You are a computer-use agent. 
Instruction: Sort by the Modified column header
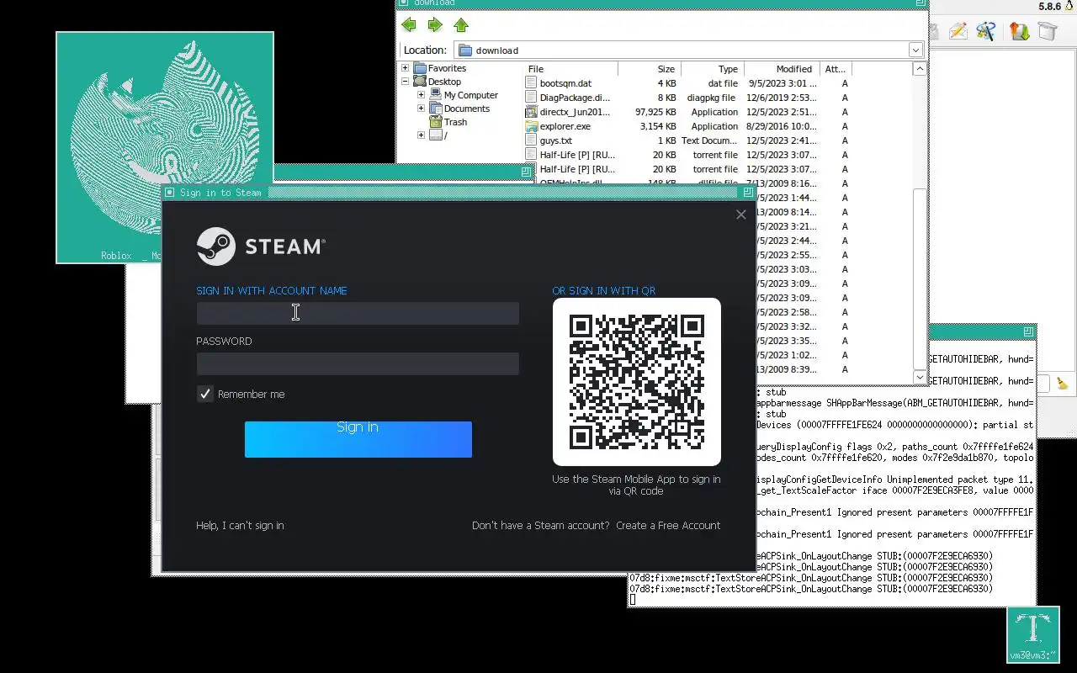[x=782, y=69]
